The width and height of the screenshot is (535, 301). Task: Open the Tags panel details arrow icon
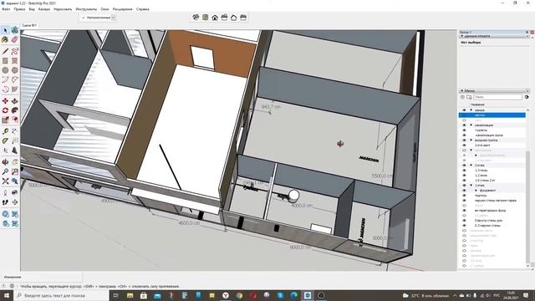tap(527, 97)
